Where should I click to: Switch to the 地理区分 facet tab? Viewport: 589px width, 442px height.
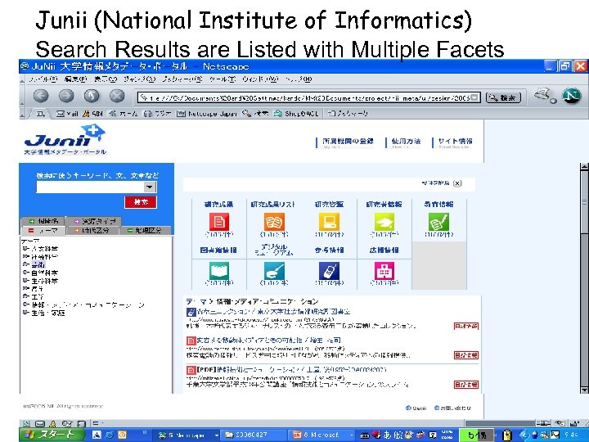point(146,230)
